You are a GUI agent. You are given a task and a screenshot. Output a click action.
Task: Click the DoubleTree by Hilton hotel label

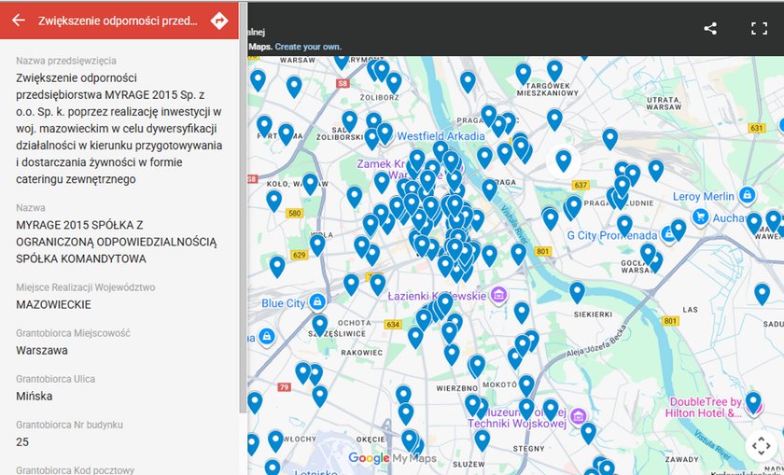(x=703, y=407)
